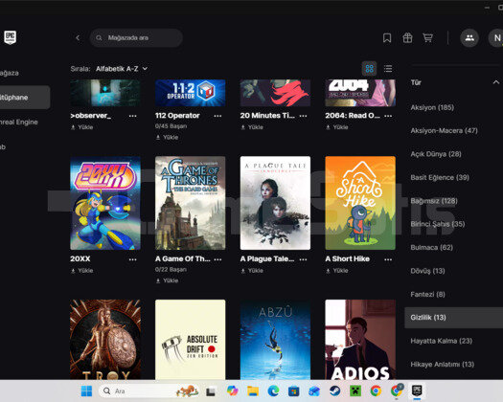
Task: Open Steam from the Windows taskbar
Action: (334, 391)
